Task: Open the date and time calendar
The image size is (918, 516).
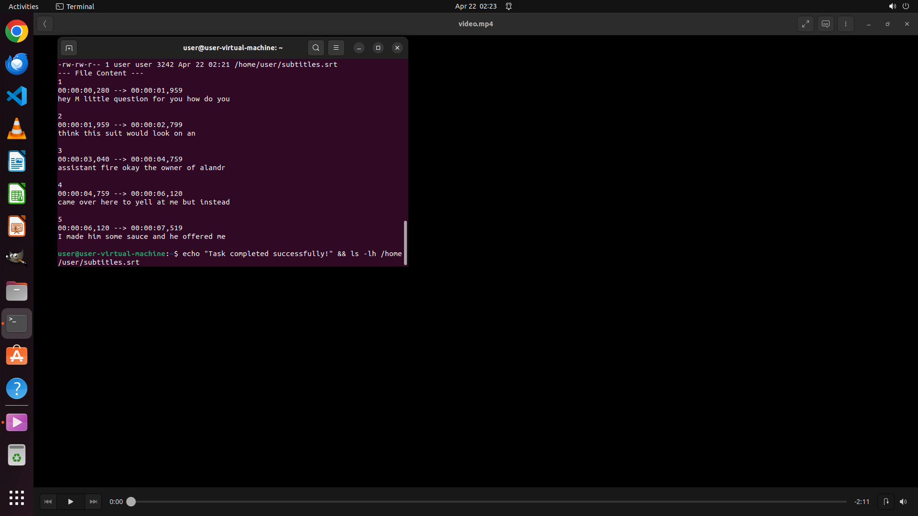Action: [476, 6]
